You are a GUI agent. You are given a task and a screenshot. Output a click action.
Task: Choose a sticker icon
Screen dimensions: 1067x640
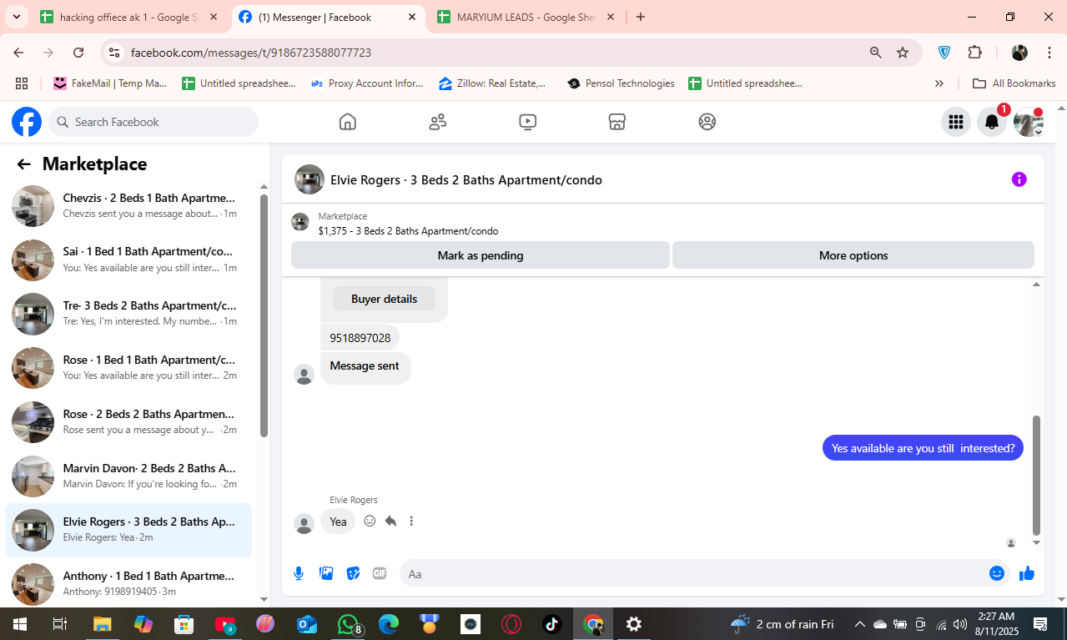(x=353, y=573)
